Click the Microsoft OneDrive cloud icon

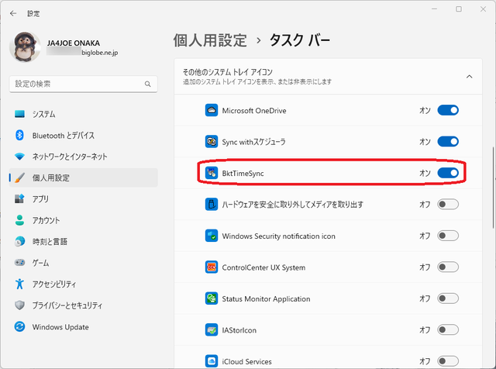pyautogui.click(x=212, y=110)
